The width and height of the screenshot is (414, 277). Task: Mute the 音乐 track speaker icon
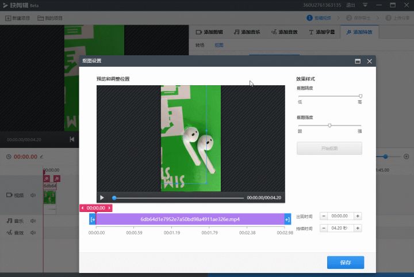(x=33, y=221)
